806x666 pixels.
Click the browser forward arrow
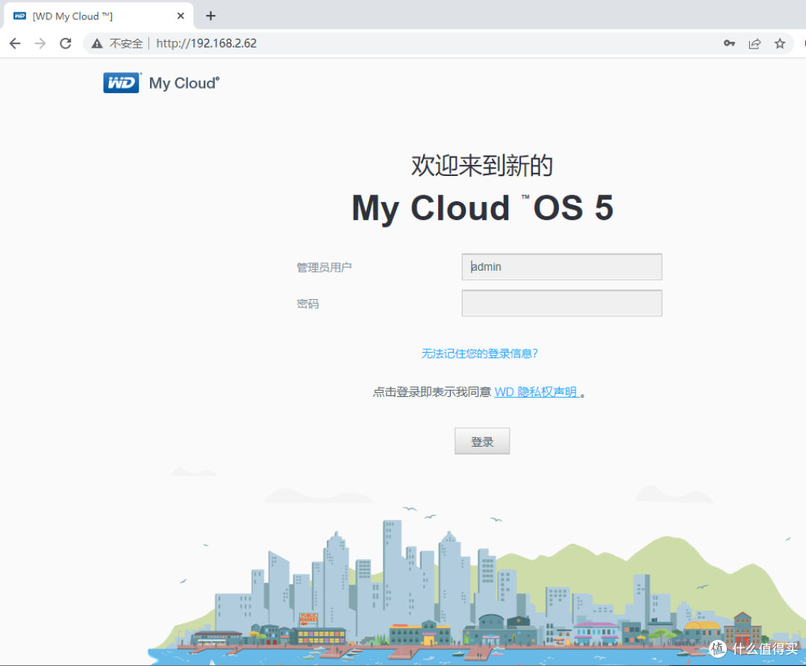point(40,43)
